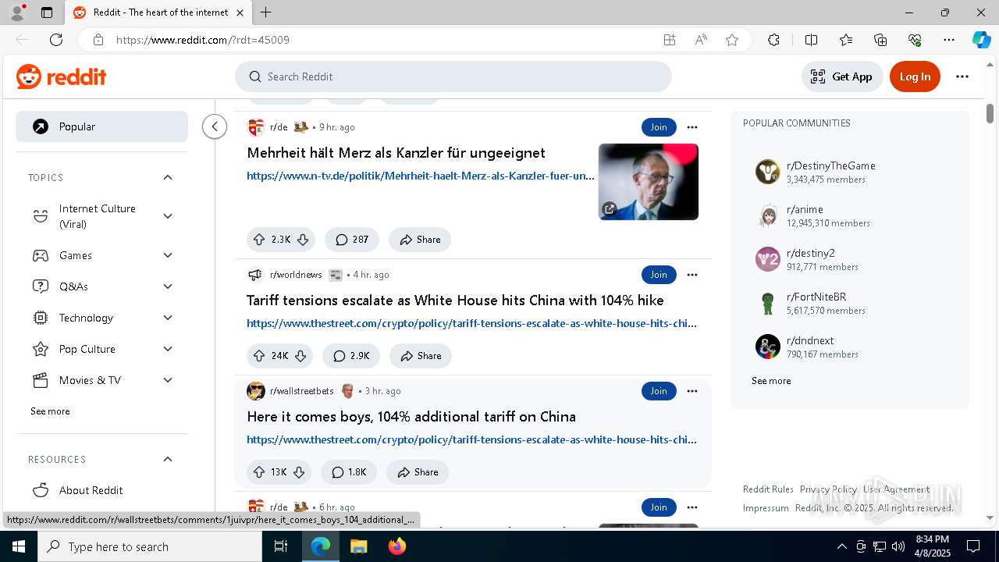Join r/worldnews community
The height and width of the screenshot is (562, 999).
pyautogui.click(x=659, y=275)
